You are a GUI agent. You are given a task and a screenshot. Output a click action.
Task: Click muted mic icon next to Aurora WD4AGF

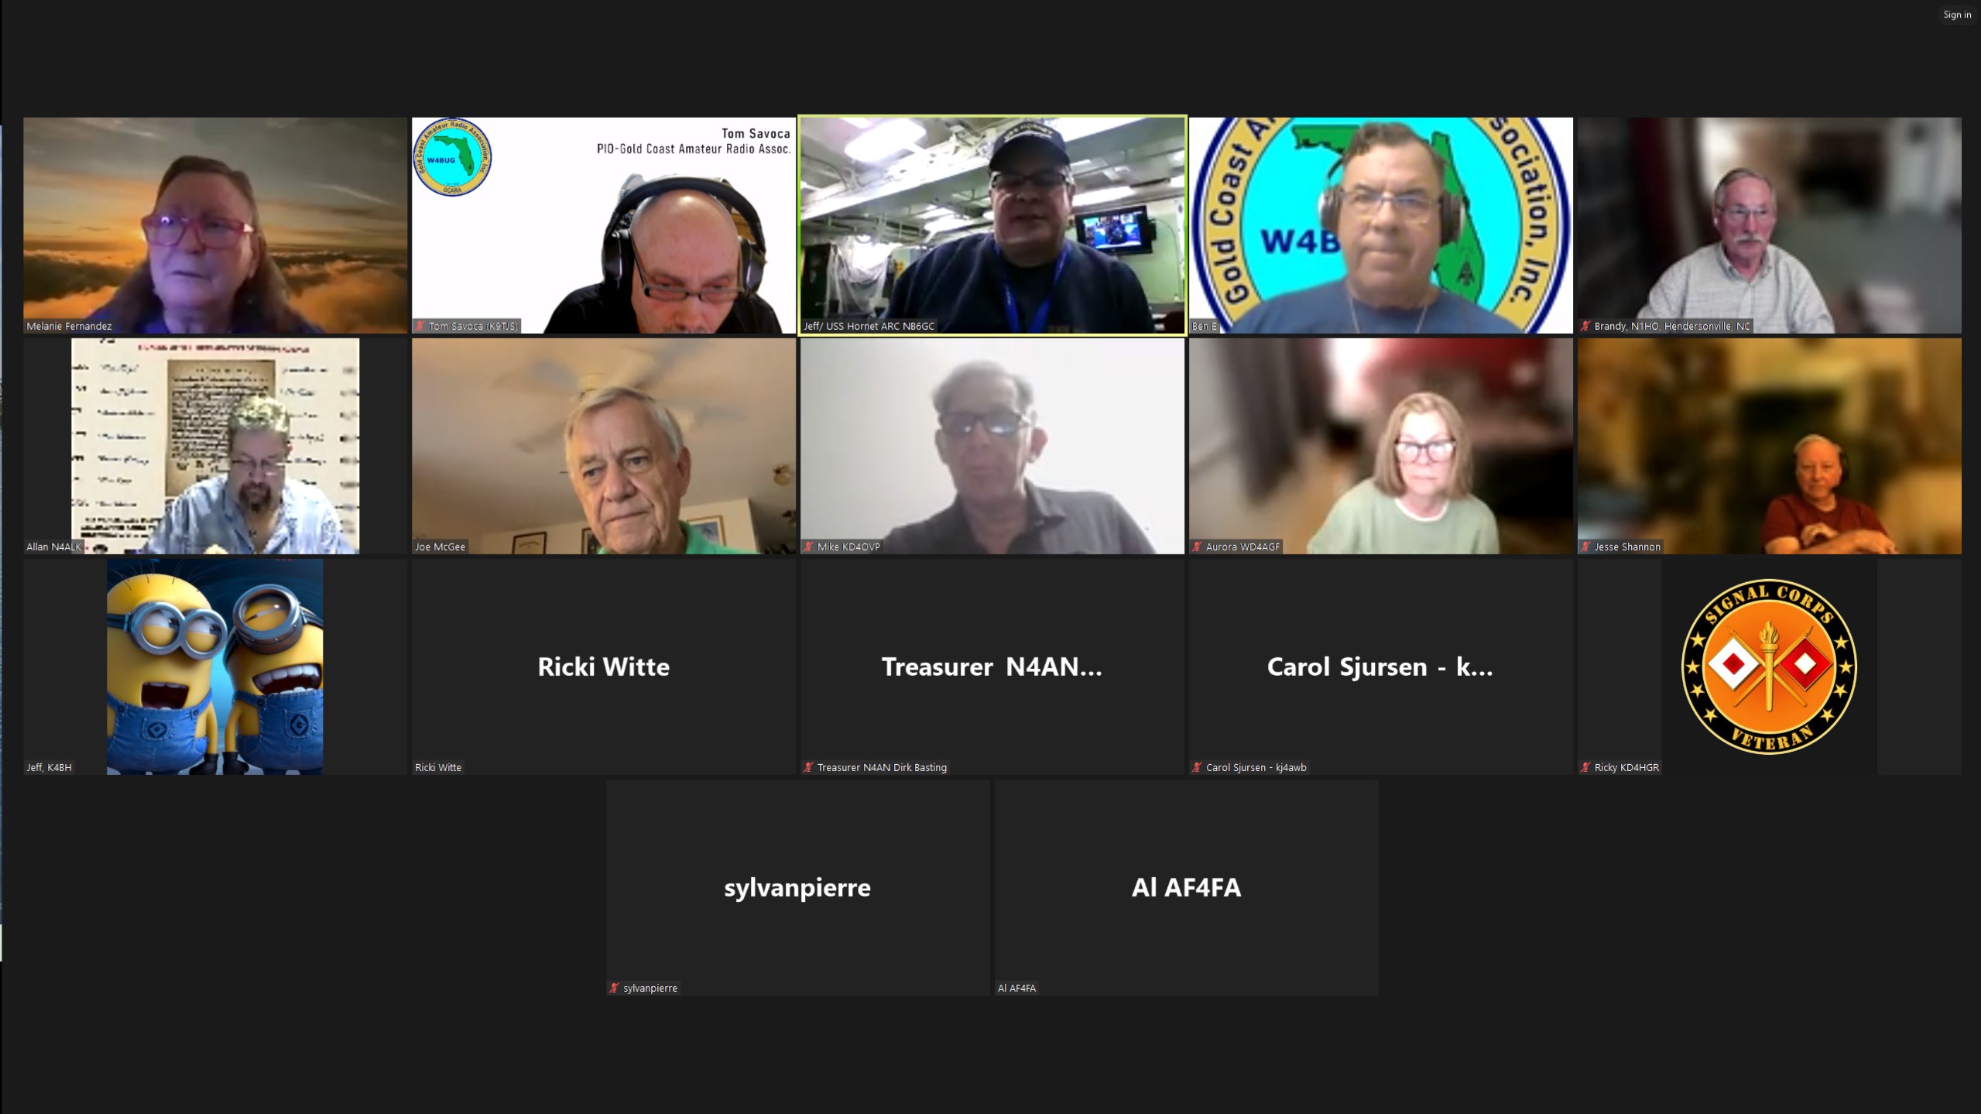pos(1198,547)
